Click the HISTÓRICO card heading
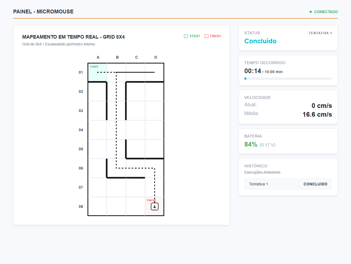The width and height of the screenshot is (351, 264). click(x=256, y=166)
